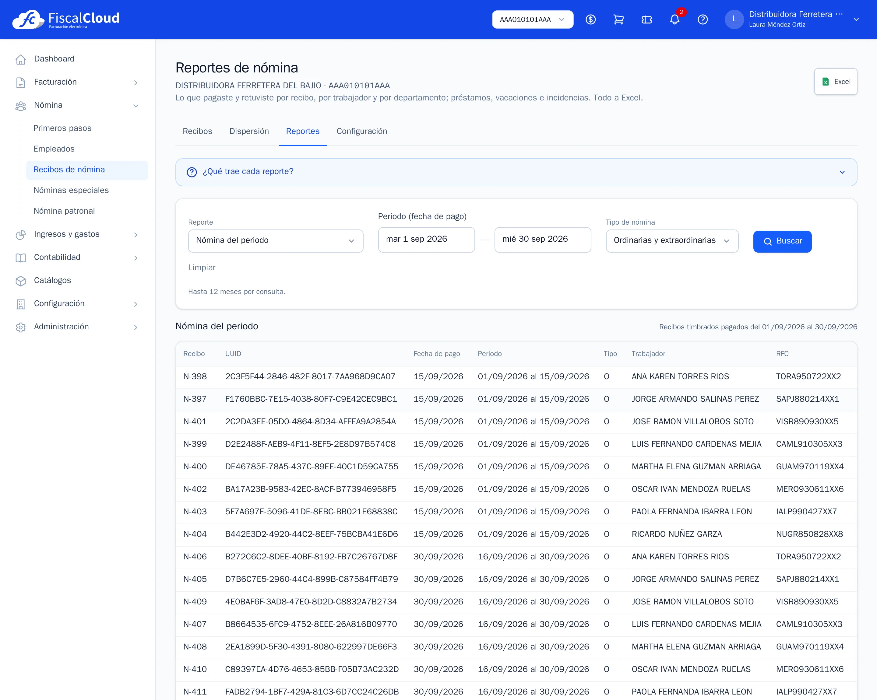
Task: Switch to the Recibos tab
Action: (197, 131)
